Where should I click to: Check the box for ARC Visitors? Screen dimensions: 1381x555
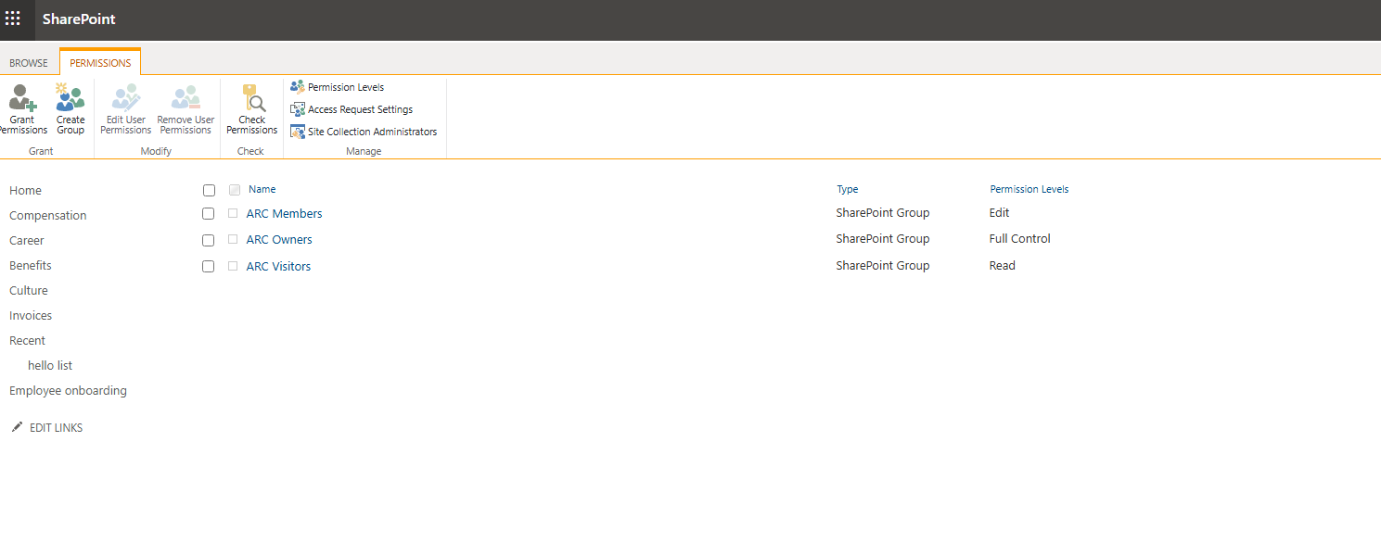[x=209, y=267]
